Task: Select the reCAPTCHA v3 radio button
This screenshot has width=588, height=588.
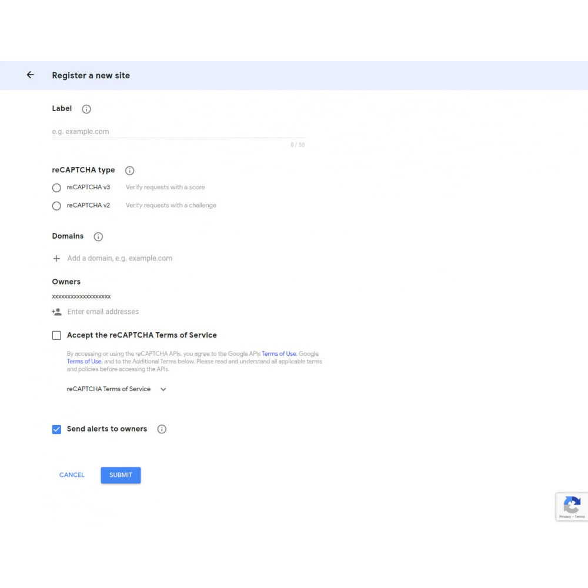Action: pyautogui.click(x=56, y=188)
